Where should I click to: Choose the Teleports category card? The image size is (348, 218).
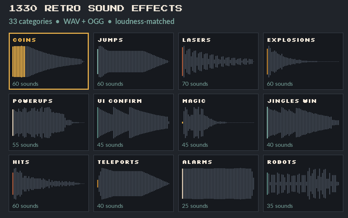point(133,183)
